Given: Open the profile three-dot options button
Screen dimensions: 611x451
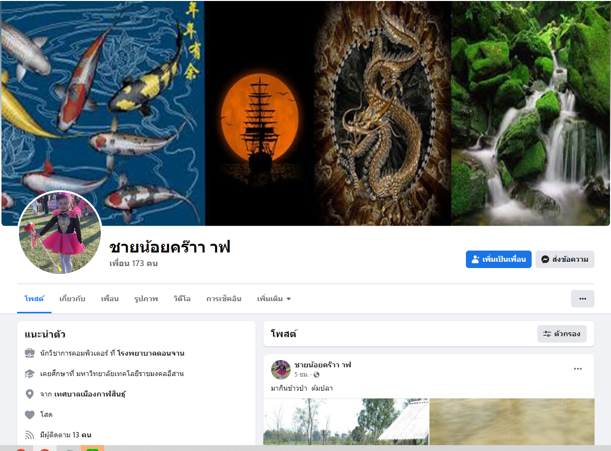Looking at the screenshot, I should [583, 299].
